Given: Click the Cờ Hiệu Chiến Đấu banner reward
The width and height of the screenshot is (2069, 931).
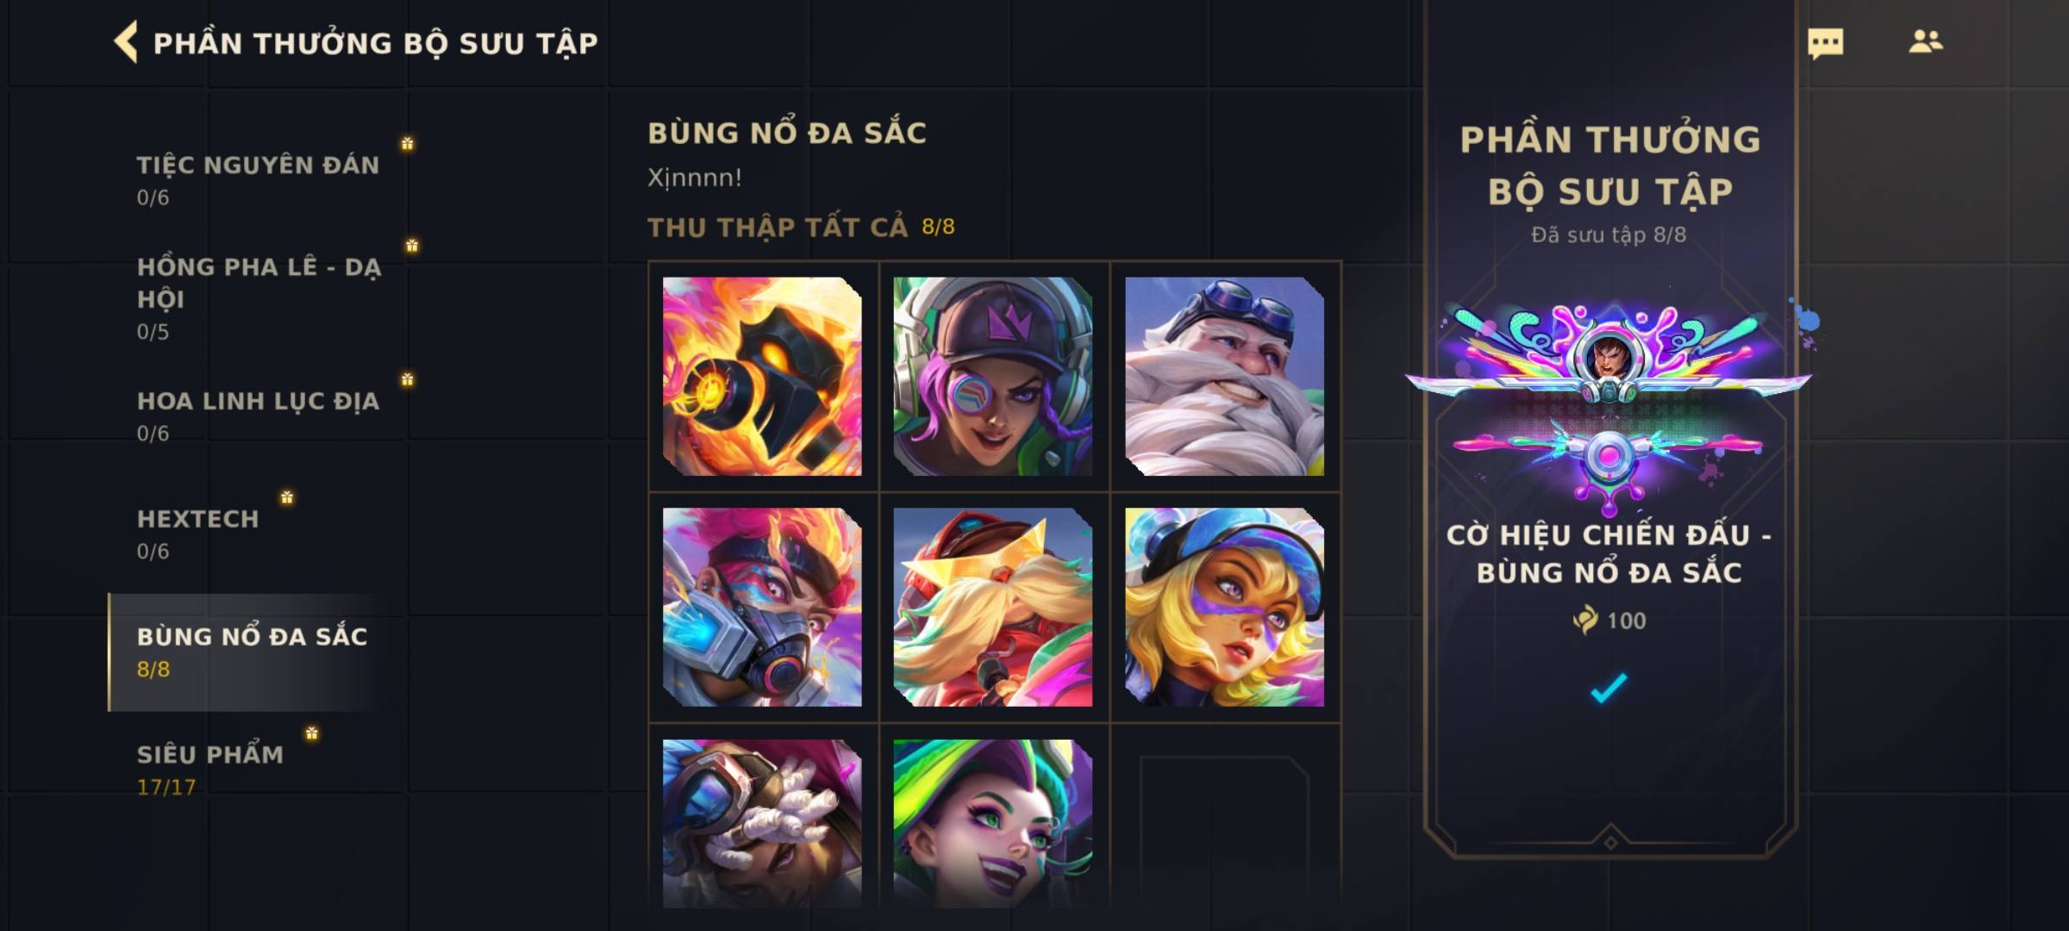Looking at the screenshot, I should [x=1609, y=405].
